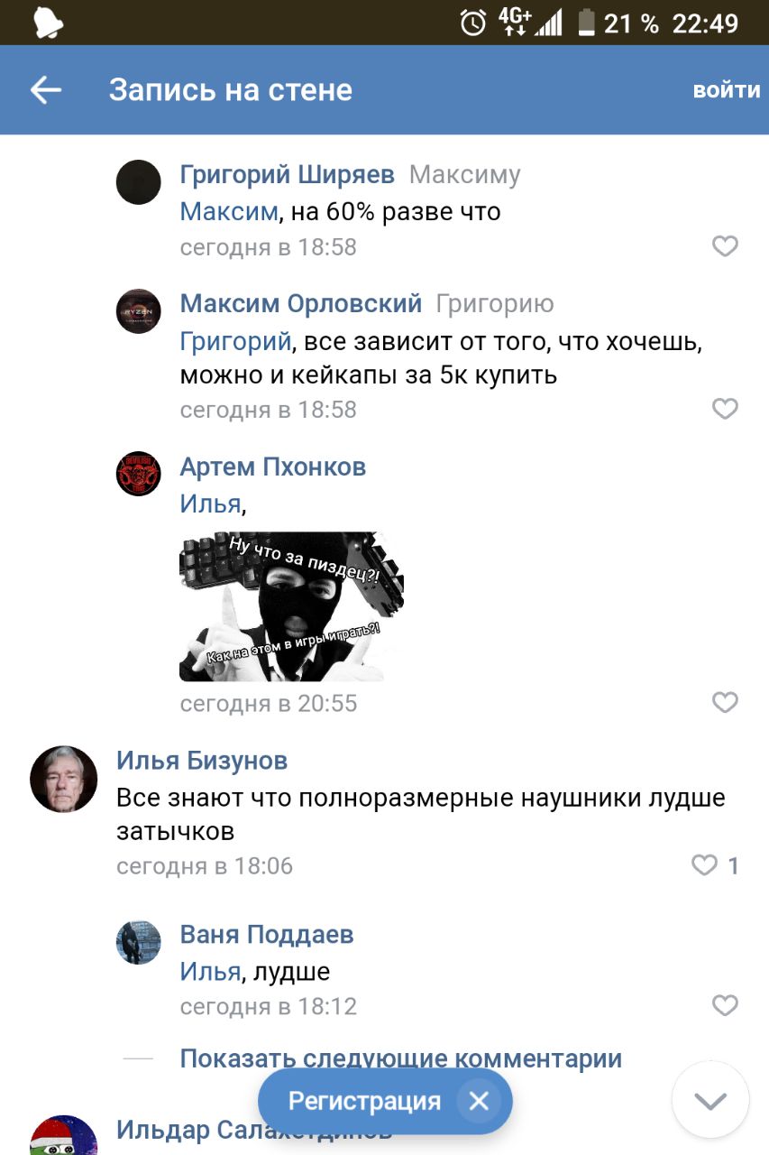The width and height of the screenshot is (769, 1155).
Task: Tap the войти login link
Action: click(x=727, y=90)
